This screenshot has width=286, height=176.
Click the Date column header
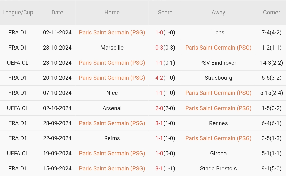(57, 12)
